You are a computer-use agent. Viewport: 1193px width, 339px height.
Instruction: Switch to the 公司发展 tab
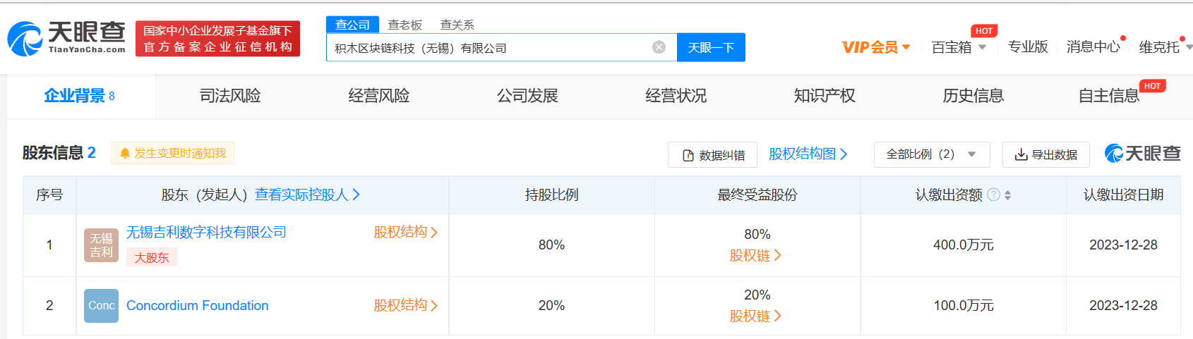[x=527, y=96]
